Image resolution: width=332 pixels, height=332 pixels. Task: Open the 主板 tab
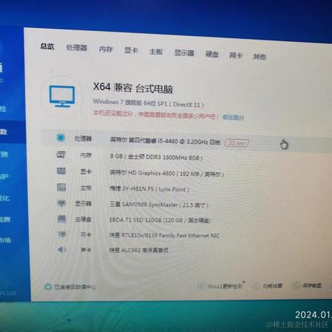[x=156, y=52]
